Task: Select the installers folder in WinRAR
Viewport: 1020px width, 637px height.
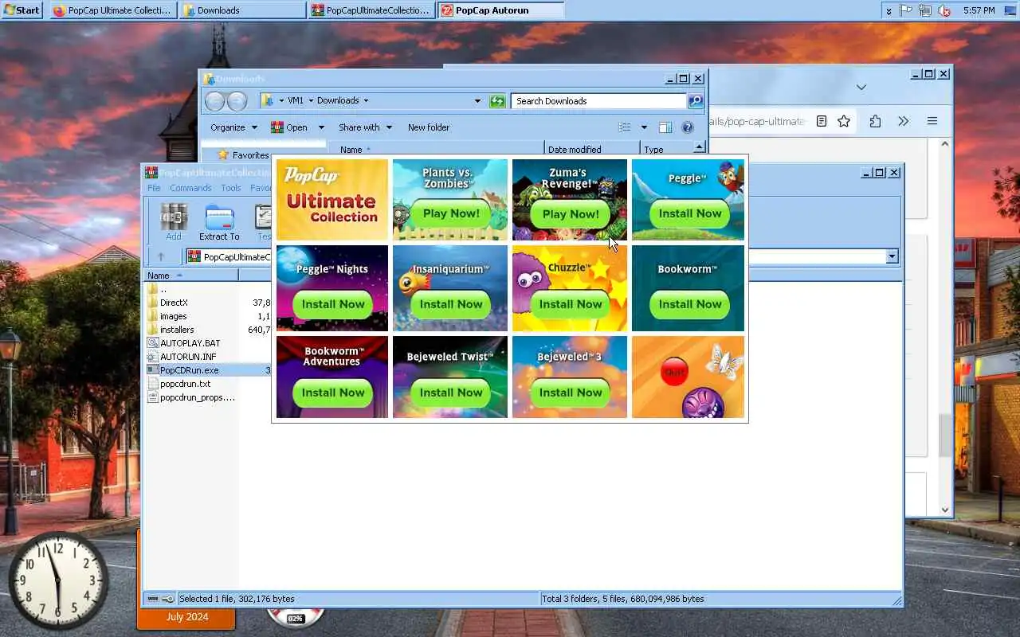Action: 177,330
